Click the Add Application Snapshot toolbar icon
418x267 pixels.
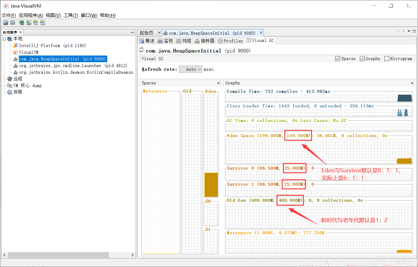click(43, 23)
